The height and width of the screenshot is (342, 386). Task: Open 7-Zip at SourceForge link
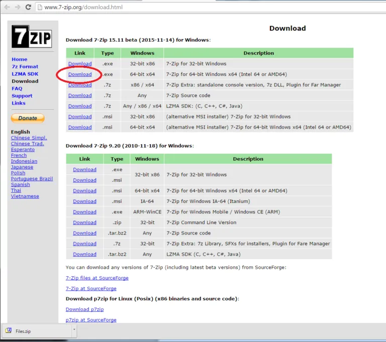point(91,289)
